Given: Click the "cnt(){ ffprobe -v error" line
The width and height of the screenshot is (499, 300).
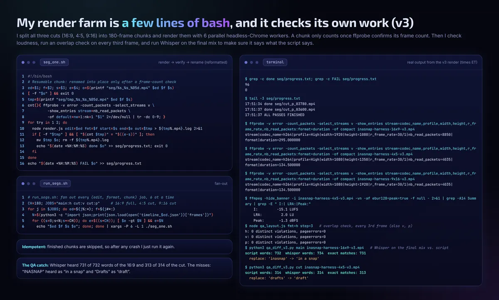Looking at the screenshot, I should [91, 105].
